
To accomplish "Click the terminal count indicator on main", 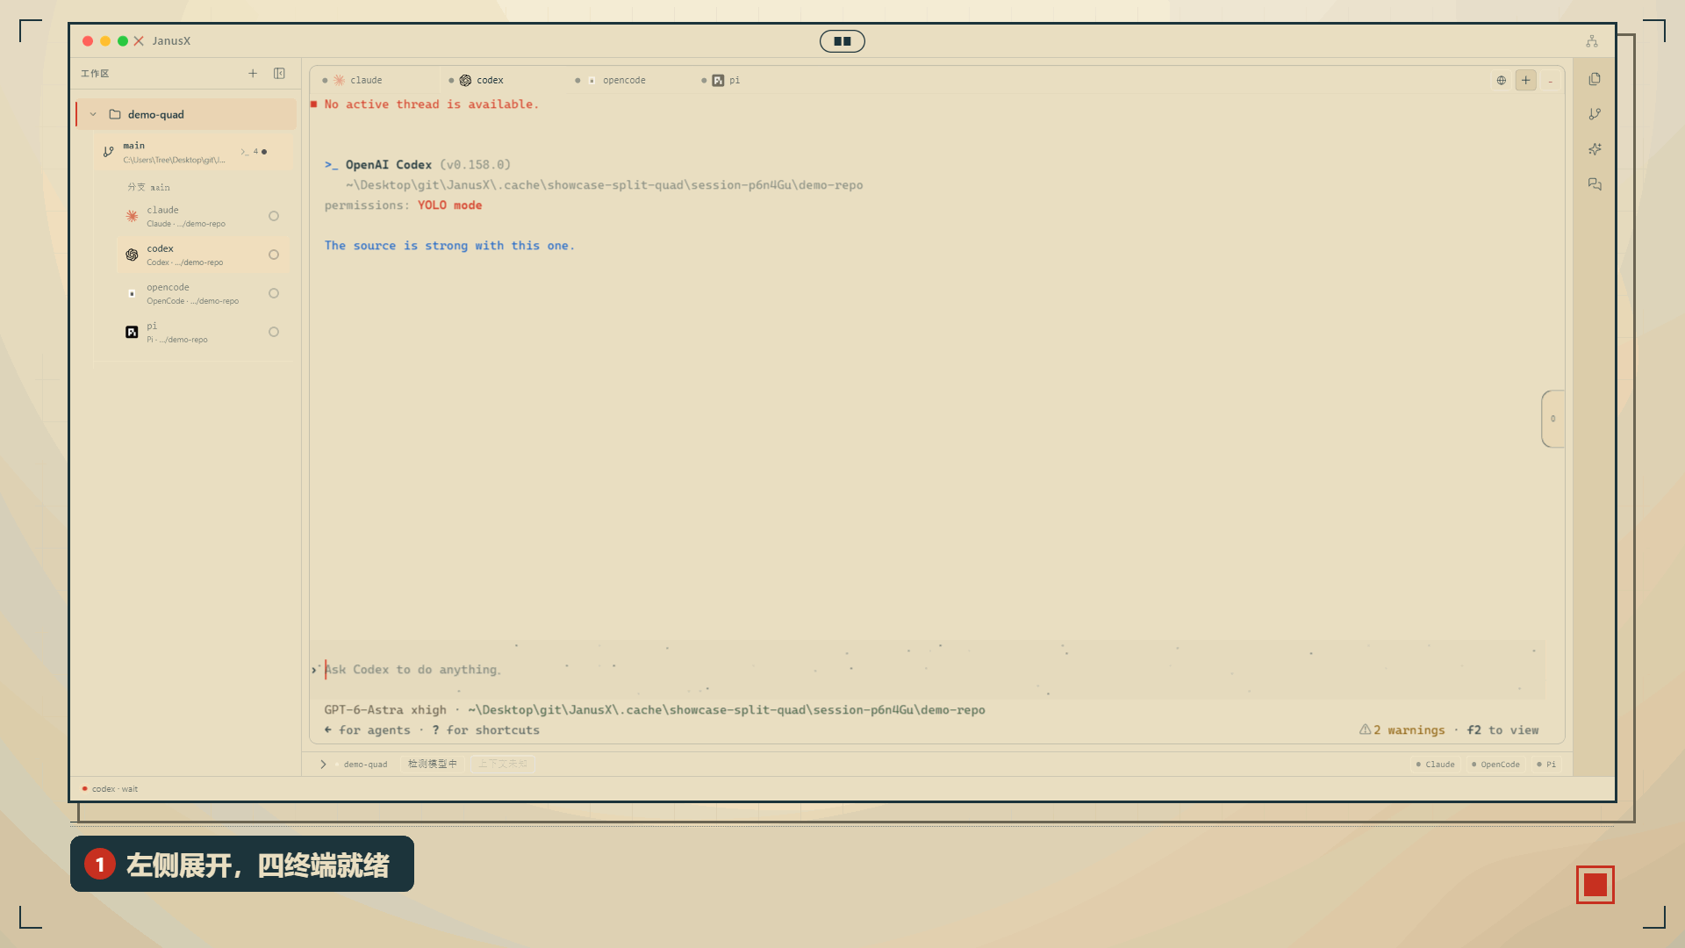I will pos(255,152).
